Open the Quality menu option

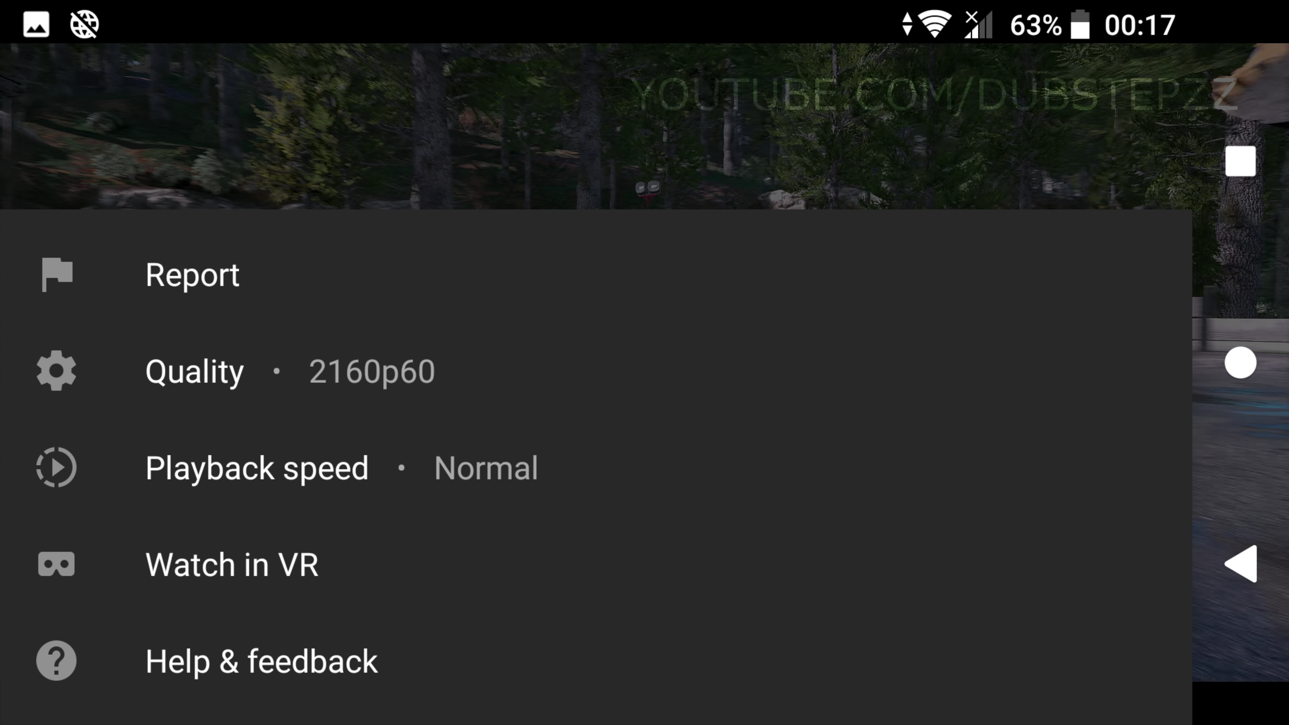pos(596,371)
